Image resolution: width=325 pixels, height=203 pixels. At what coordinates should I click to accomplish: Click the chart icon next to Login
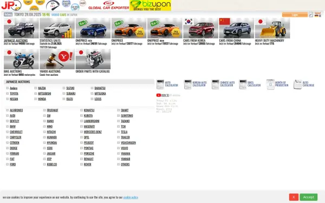coord(311,15)
